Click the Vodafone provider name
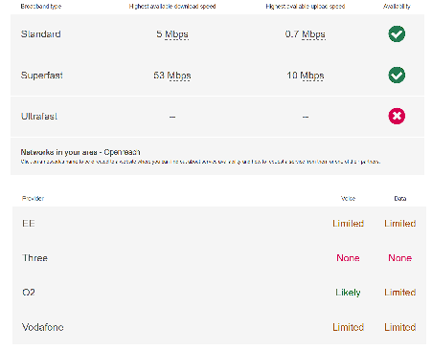The height and width of the screenshot is (349, 432). click(43, 327)
